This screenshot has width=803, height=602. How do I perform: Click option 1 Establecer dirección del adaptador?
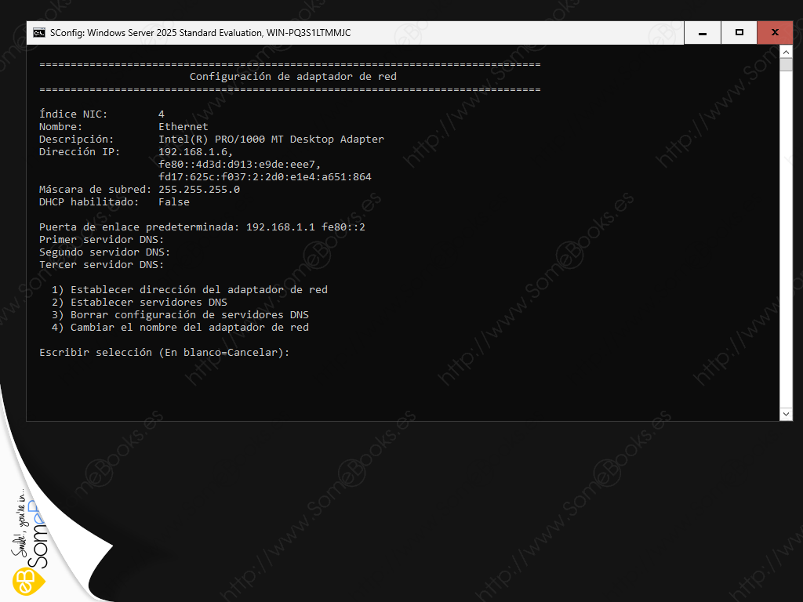point(190,290)
